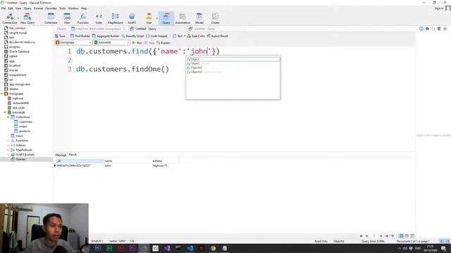Image resolution: width=451 pixels, height=253 pixels.
Task: Run the query
Action: pyautogui.click(x=137, y=42)
